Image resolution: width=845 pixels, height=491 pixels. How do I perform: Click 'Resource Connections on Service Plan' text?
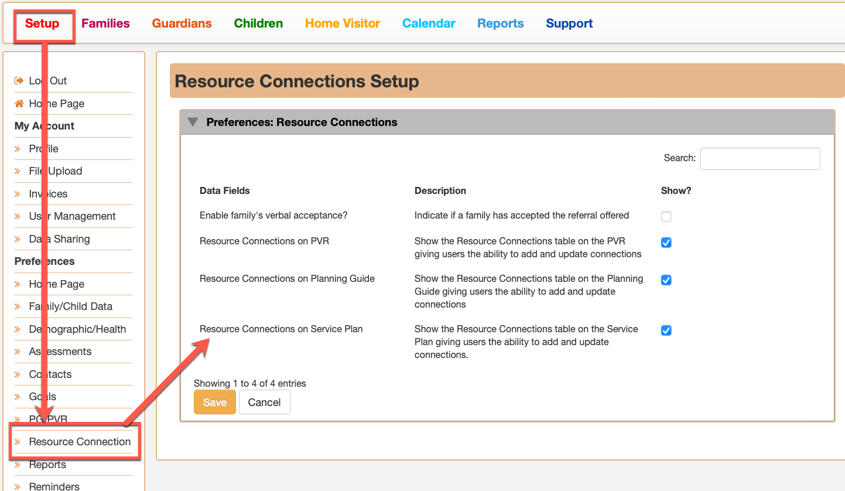click(x=281, y=329)
